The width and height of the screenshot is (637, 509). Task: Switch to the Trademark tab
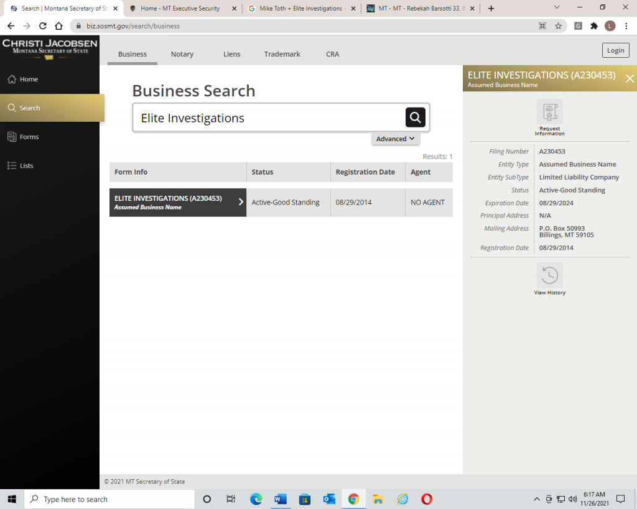pyautogui.click(x=282, y=54)
